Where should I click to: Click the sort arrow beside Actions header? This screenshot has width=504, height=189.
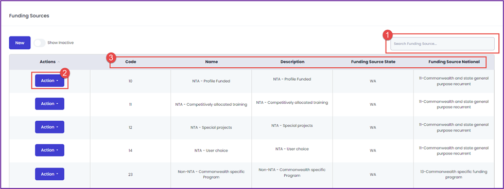coord(58,62)
